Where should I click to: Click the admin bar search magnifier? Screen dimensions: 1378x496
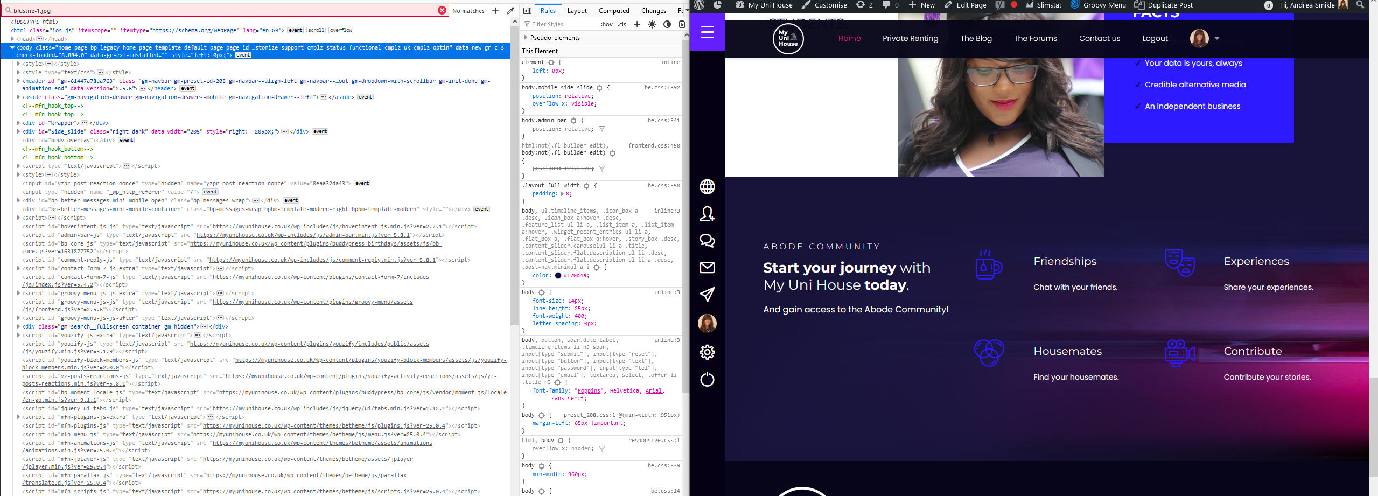(1360, 5)
